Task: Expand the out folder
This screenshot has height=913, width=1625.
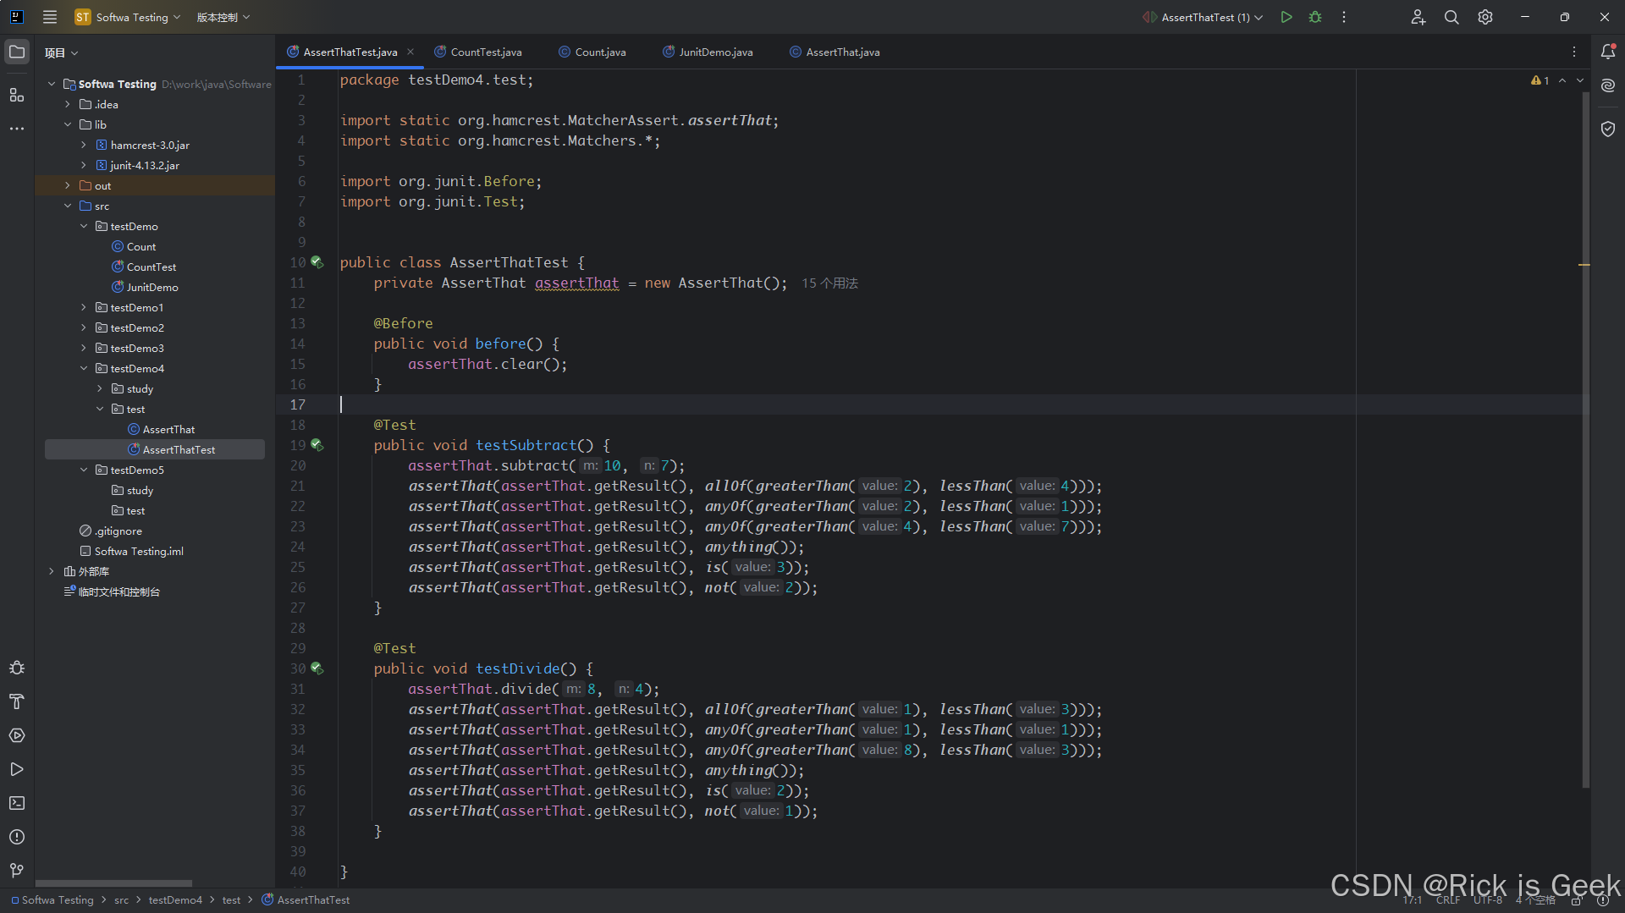Action: (x=68, y=185)
